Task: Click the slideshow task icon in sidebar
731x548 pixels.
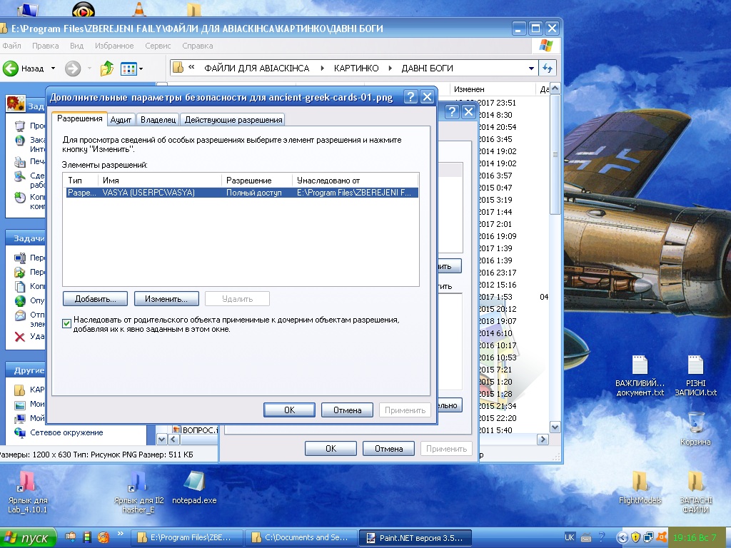Action: pyautogui.click(x=20, y=126)
